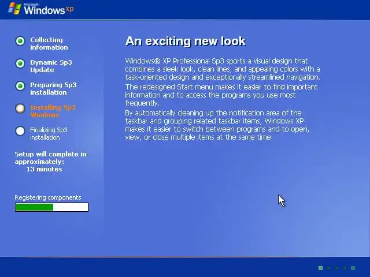This screenshot has height=277, width=370.
Task: Click the "An exciting new look" heading
Action: click(x=186, y=41)
